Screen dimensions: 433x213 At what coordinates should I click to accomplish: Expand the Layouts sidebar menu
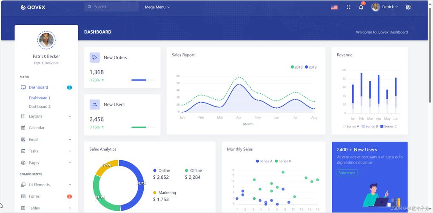[46, 116]
